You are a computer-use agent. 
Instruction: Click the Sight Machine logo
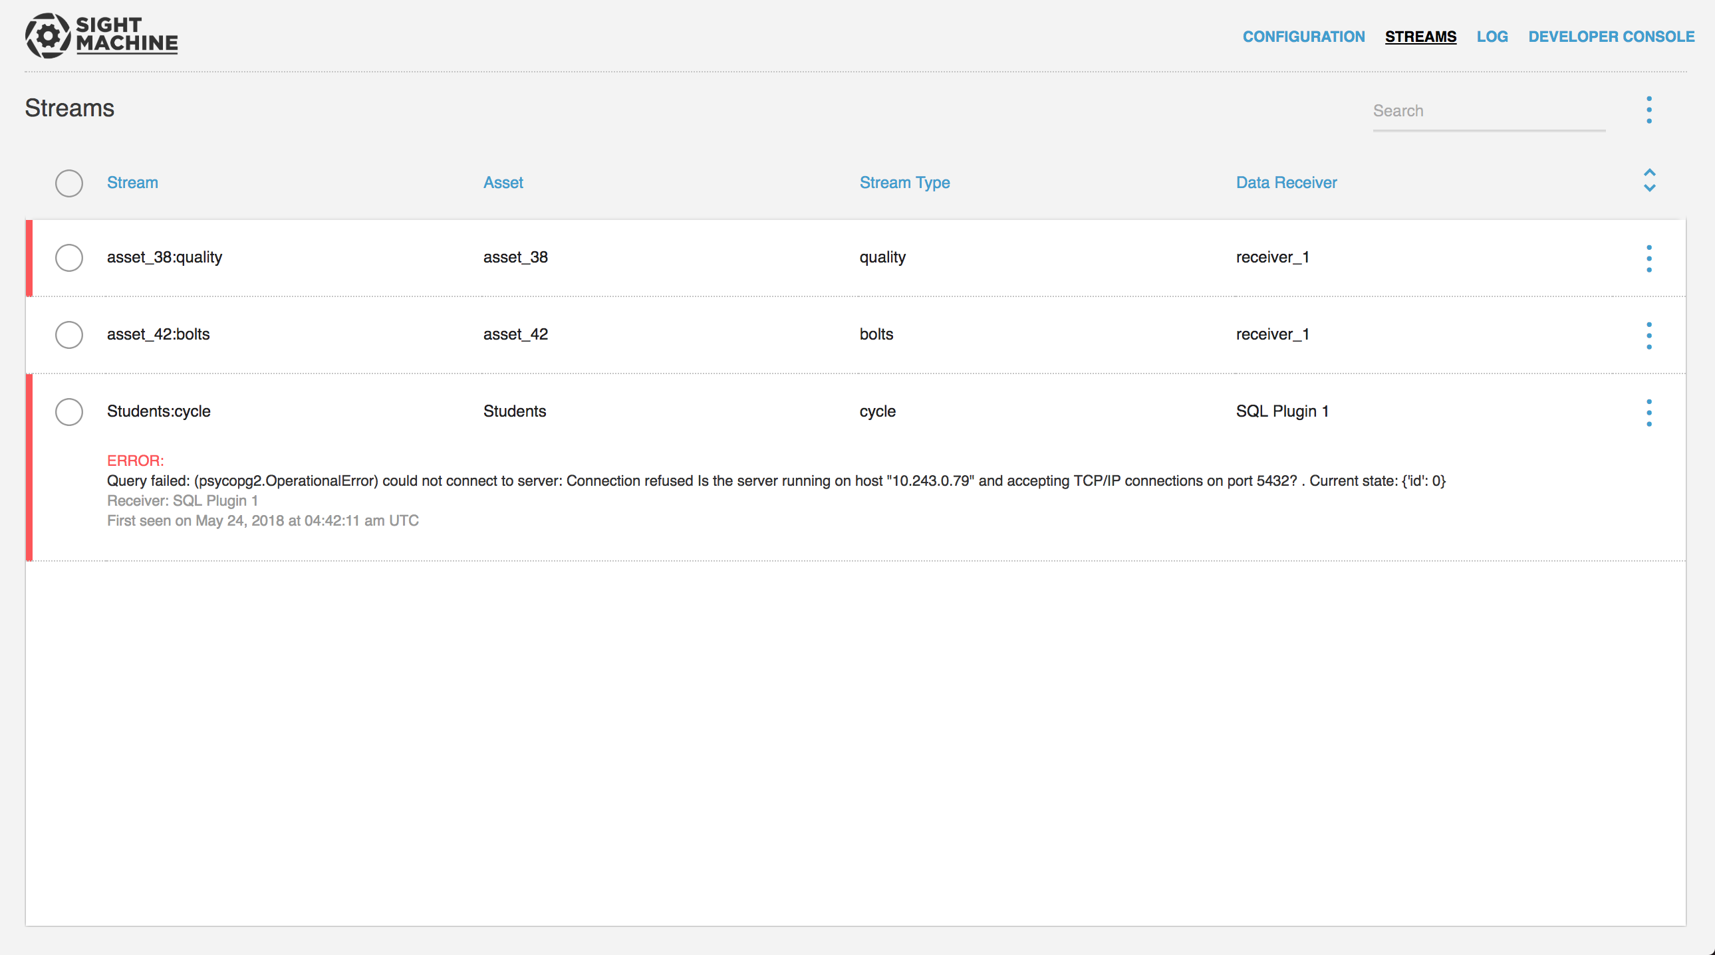[100, 35]
